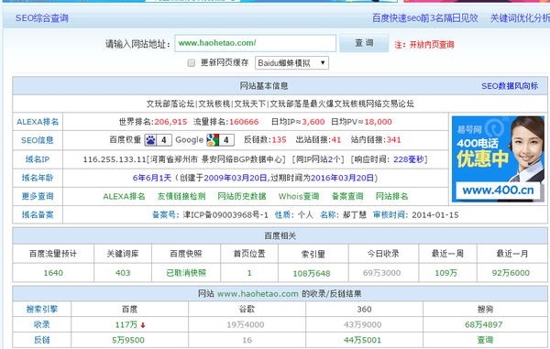Open the 备案查询 link
The height and width of the screenshot is (349, 550).
tap(347, 196)
